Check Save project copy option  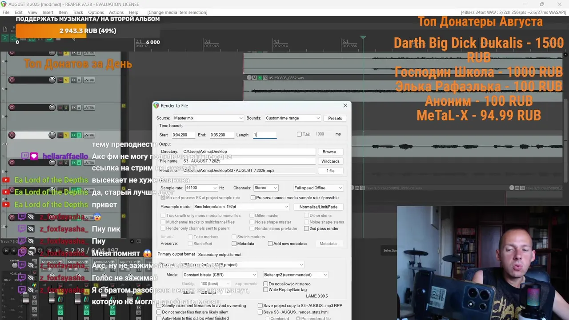[x=260, y=306]
